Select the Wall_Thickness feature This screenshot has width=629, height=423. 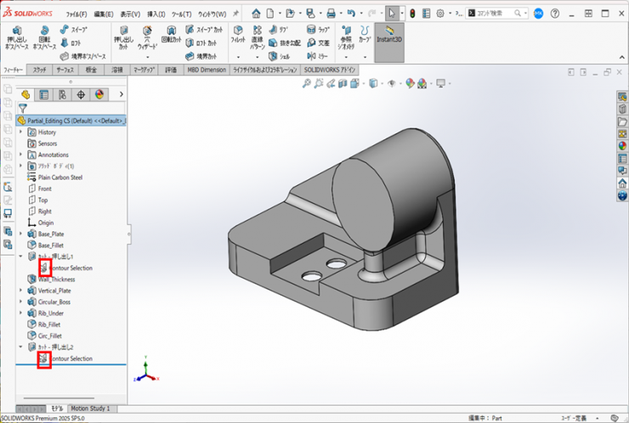pos(56,279)
